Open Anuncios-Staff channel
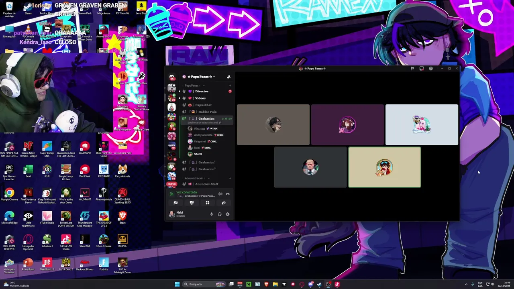The height and width of the screenshot is (289, 514). (206, 184)
